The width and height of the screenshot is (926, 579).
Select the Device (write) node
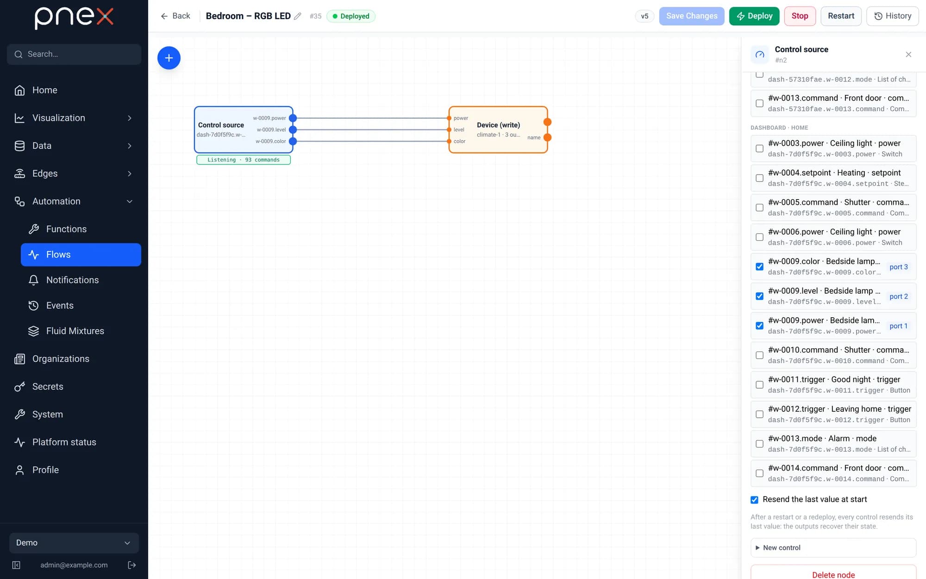498,130
